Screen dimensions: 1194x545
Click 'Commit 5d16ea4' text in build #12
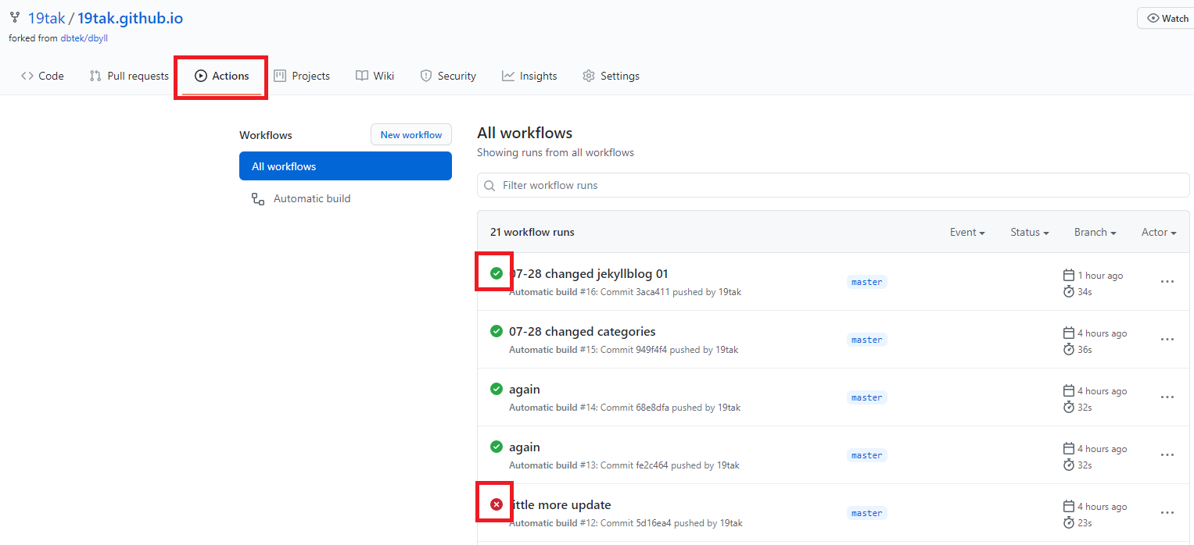(x=636, y=523)
